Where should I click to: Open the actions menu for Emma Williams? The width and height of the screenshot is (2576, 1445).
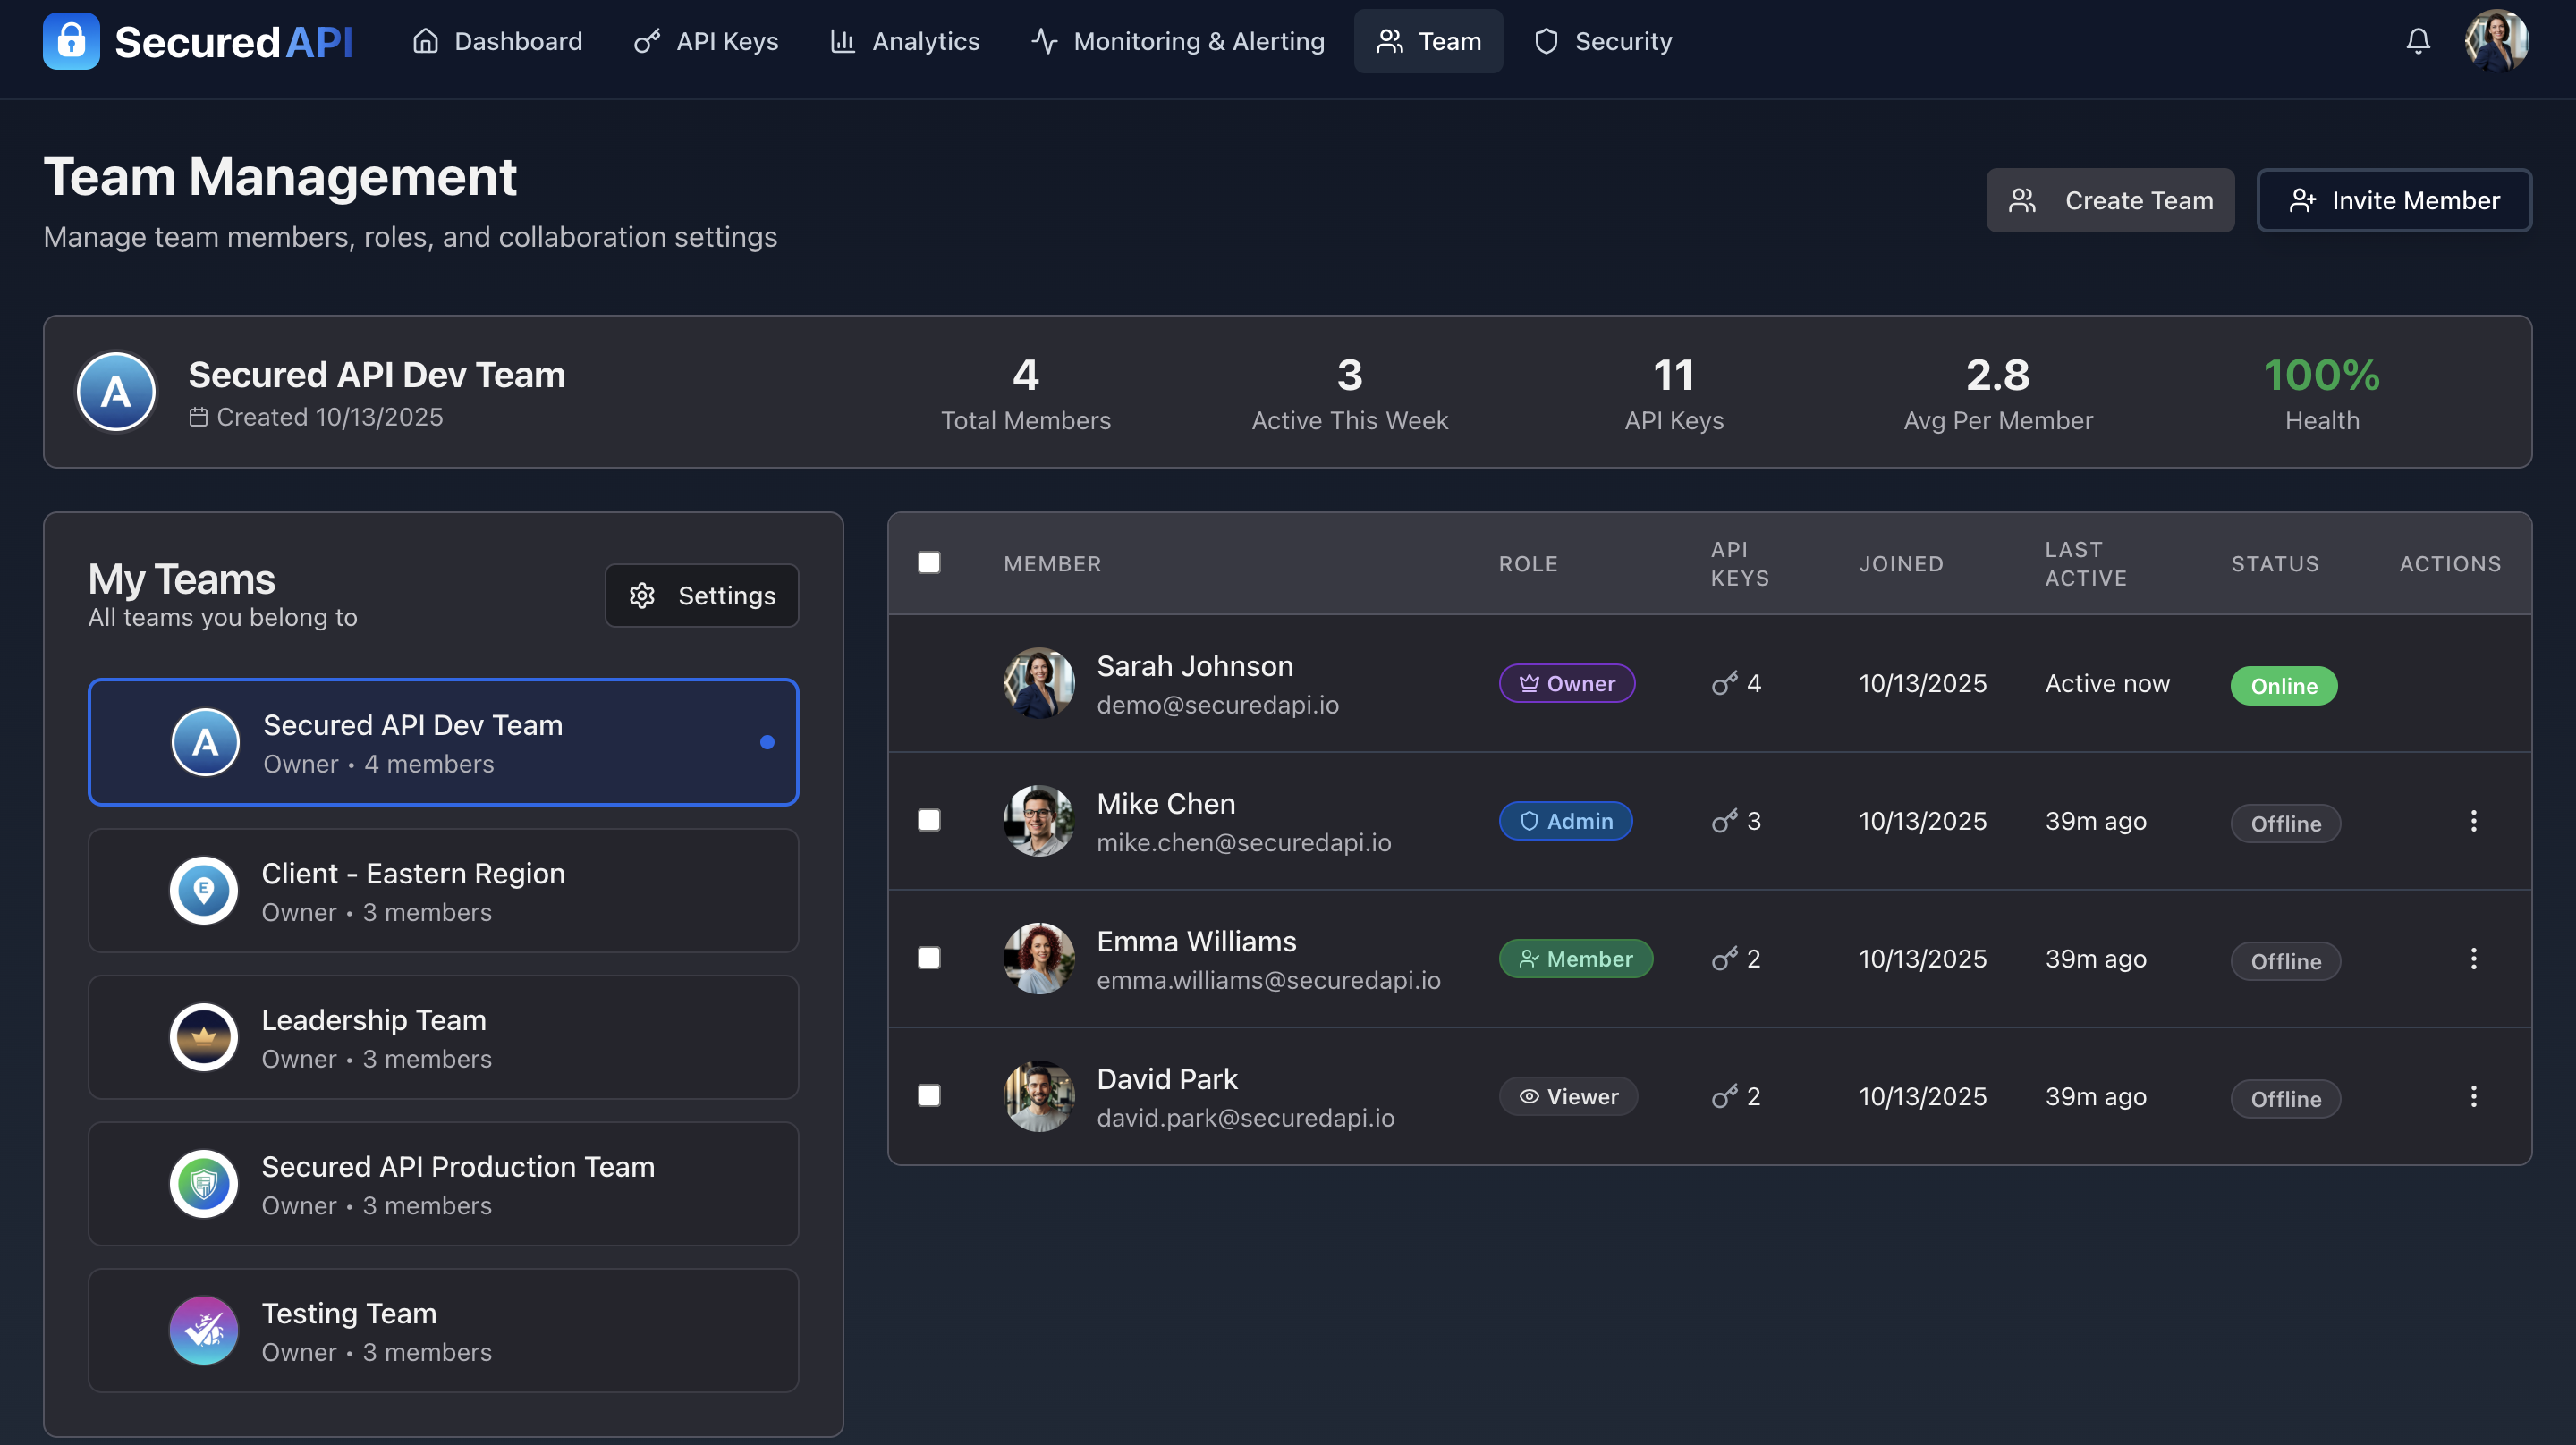click(x=2474, y=958)
